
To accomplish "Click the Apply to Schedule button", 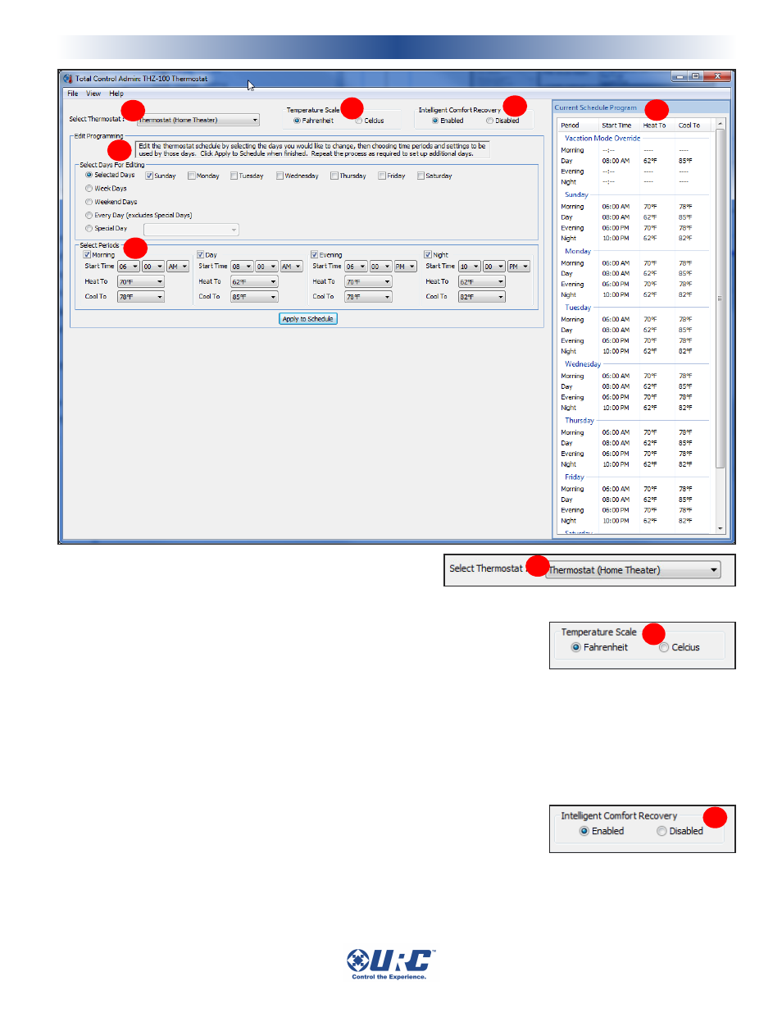I will point(308,319).
